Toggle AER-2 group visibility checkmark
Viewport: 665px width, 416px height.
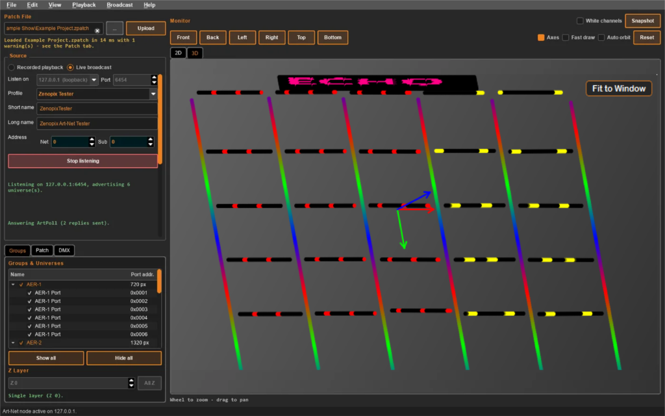pyautogui.click(x=21, y=343)
